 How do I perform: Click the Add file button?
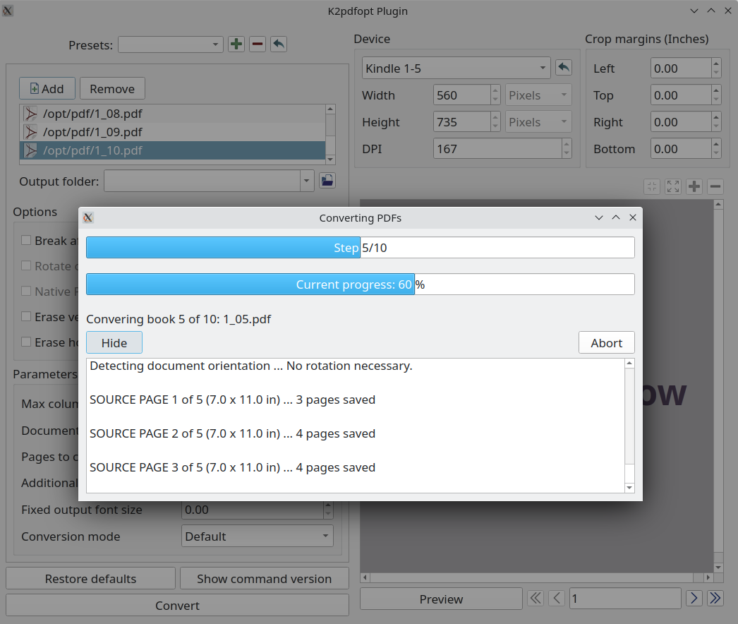(x=47, y=88)
